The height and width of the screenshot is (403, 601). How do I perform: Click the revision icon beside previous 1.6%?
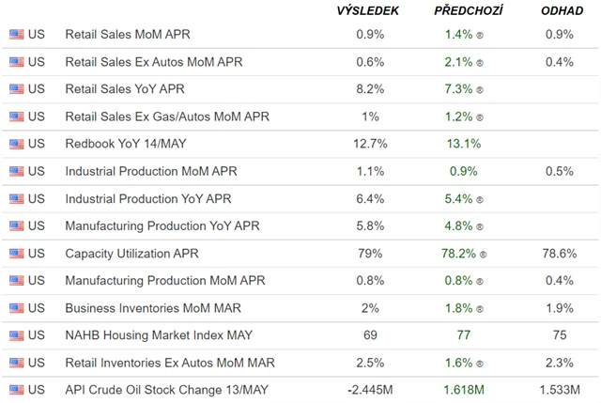coord(481,364)
